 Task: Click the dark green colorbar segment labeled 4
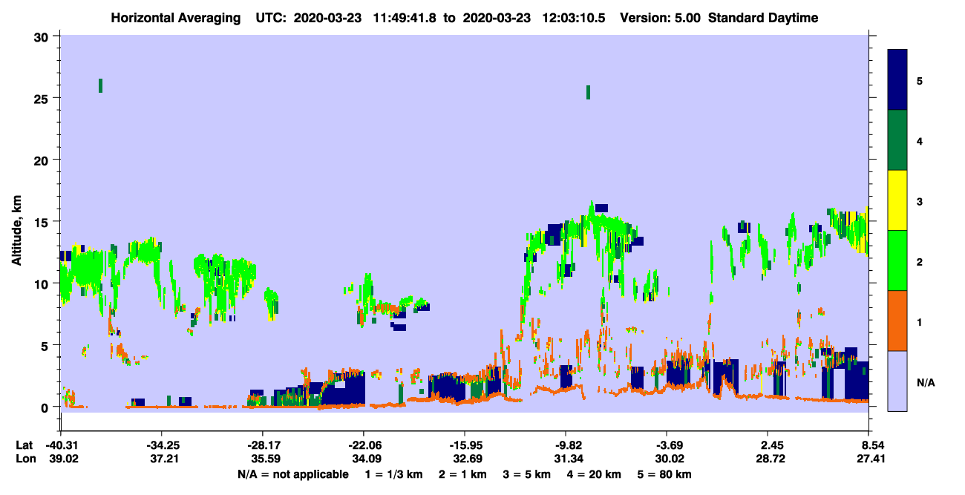click(x=897, y=140)
